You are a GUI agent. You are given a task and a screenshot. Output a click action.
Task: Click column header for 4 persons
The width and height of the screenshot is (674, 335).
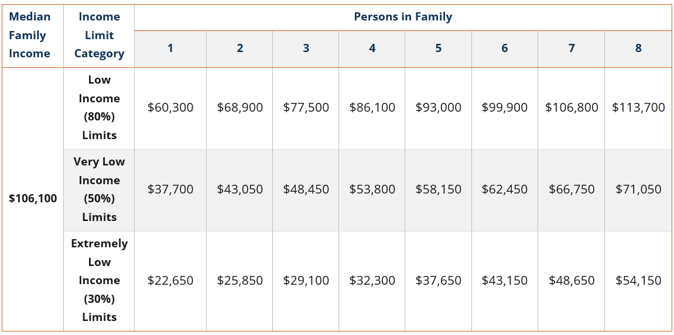372,49
